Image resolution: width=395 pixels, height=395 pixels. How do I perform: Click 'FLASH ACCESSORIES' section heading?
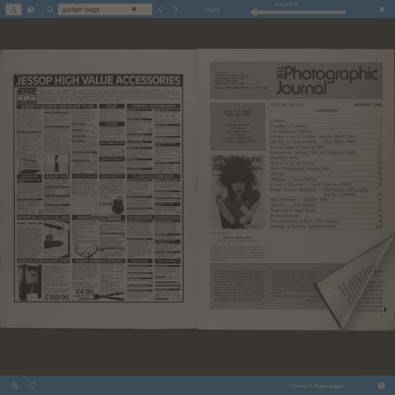point(153,176)
